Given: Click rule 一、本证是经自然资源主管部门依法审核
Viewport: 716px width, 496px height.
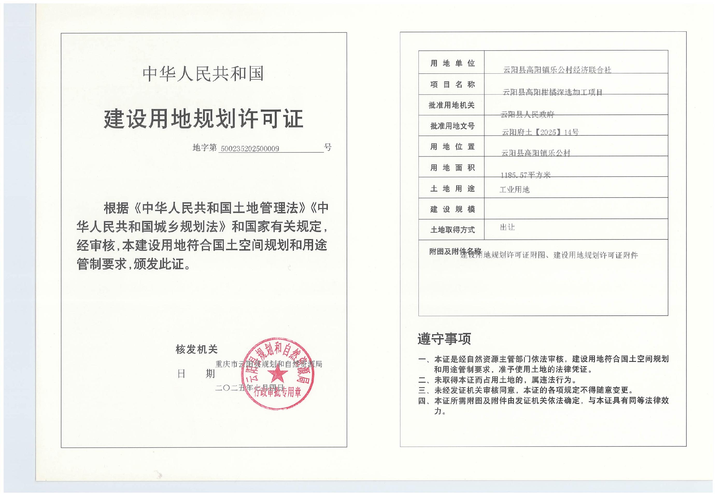Looking at the screenshot, I should click(543, 364).
